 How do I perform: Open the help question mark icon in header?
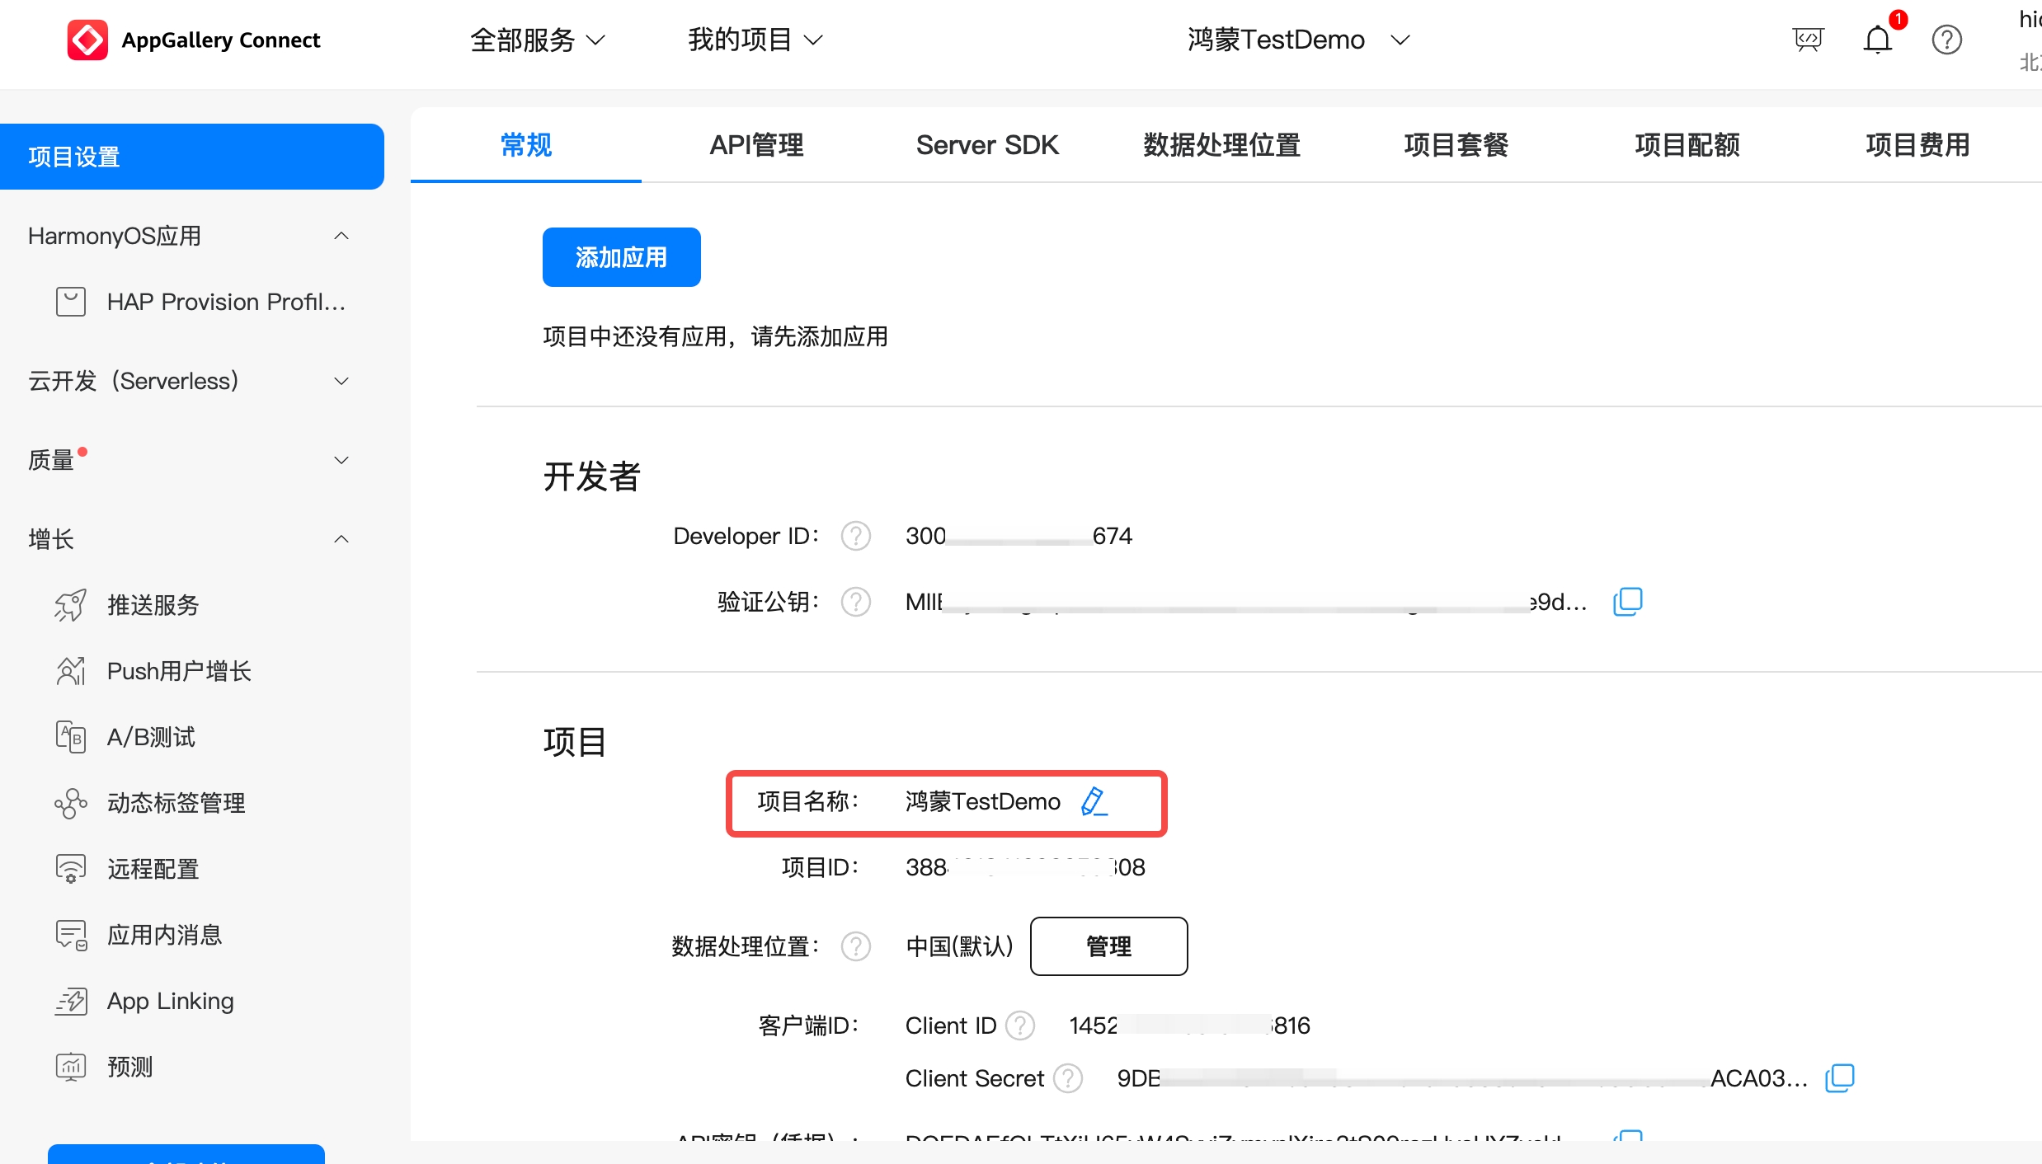coord(1947,40)
